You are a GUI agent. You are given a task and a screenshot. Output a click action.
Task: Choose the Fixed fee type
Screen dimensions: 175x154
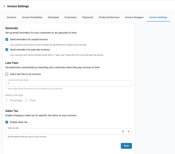click(x=27, y=100)
